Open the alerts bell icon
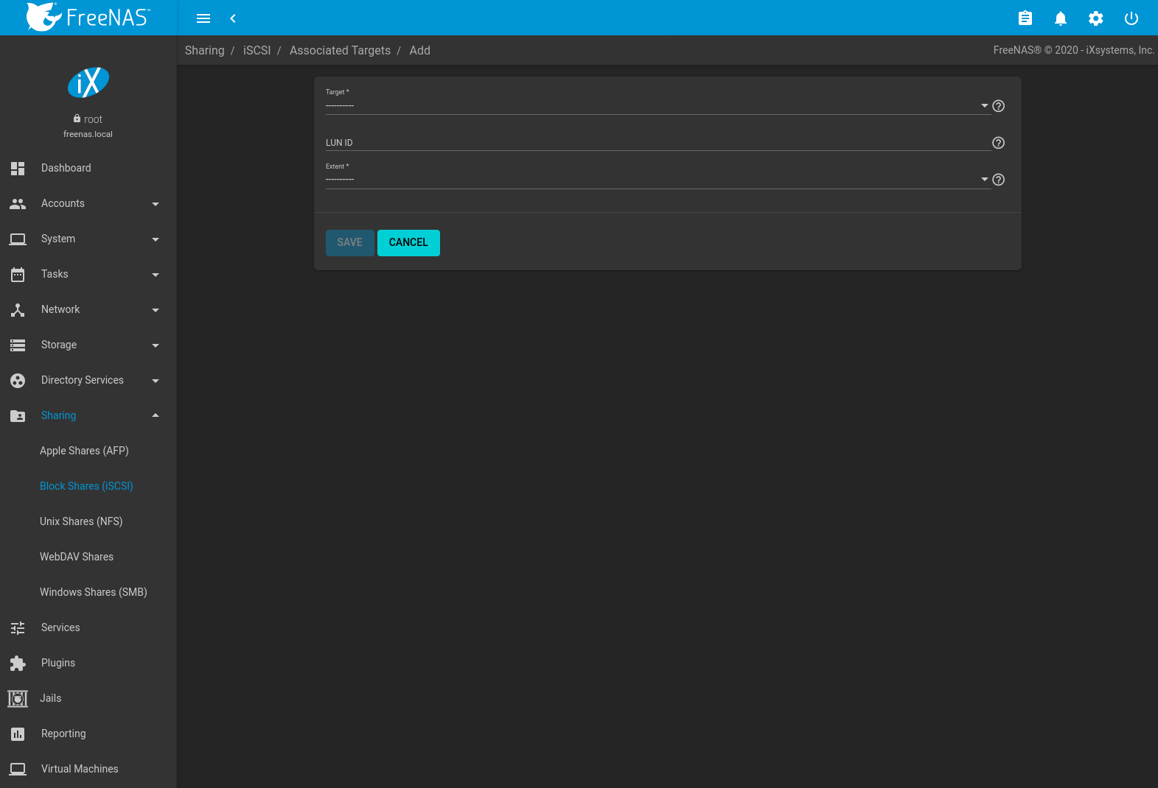Image resolution: width=1158 pixels, height=788 pixels. click(1060, 18)
